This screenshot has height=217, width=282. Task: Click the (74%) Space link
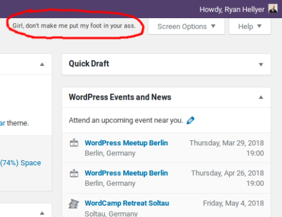coord(21,163)
